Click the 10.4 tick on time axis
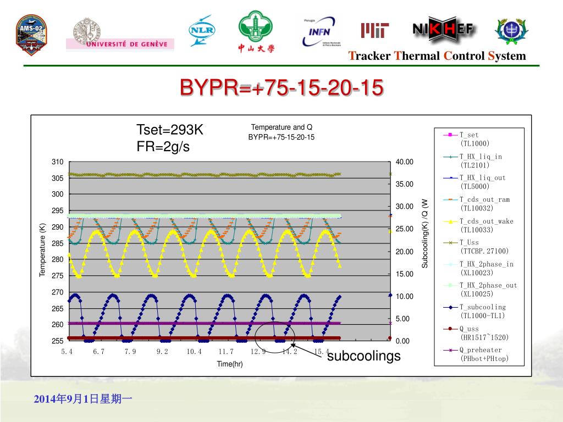The width and height of the screenshot is (563, 422). pyautogui.click(x=194, y=352)
